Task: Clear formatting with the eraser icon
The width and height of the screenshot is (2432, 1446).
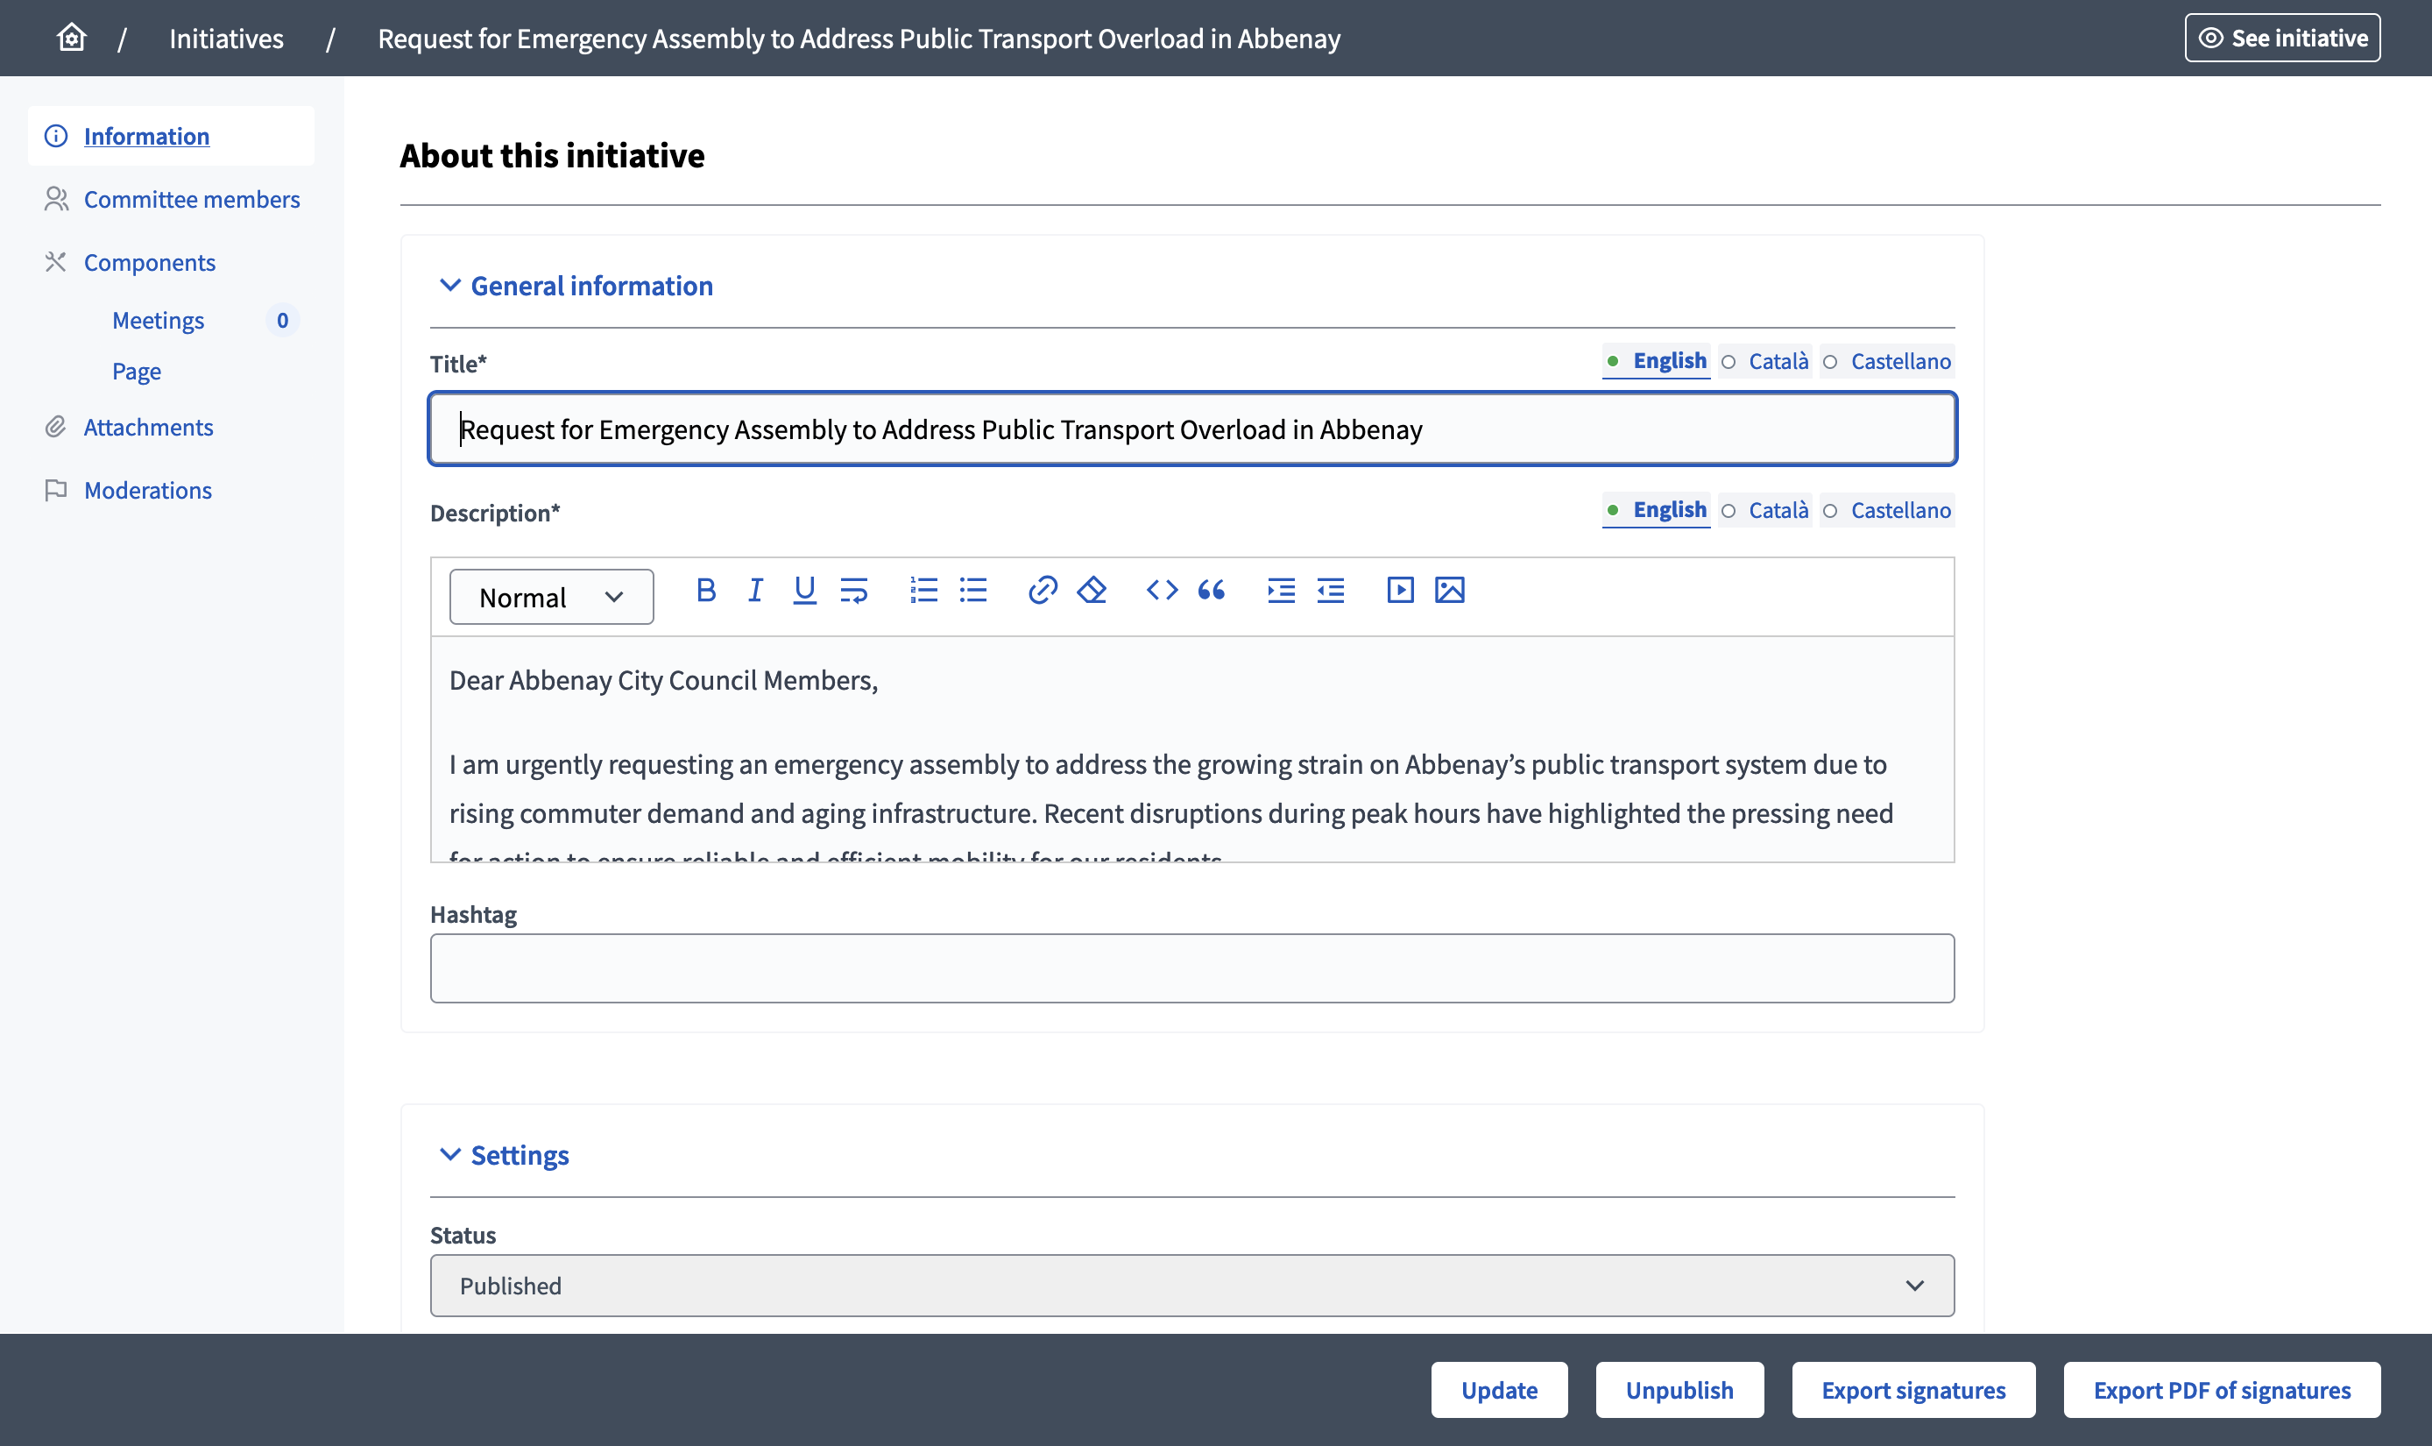Action: [x=1092, y=590]
